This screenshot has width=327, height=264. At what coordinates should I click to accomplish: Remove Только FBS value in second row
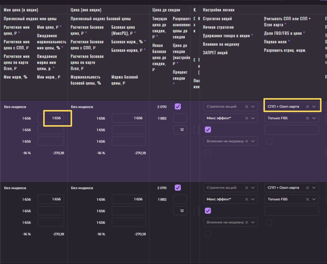308,199
